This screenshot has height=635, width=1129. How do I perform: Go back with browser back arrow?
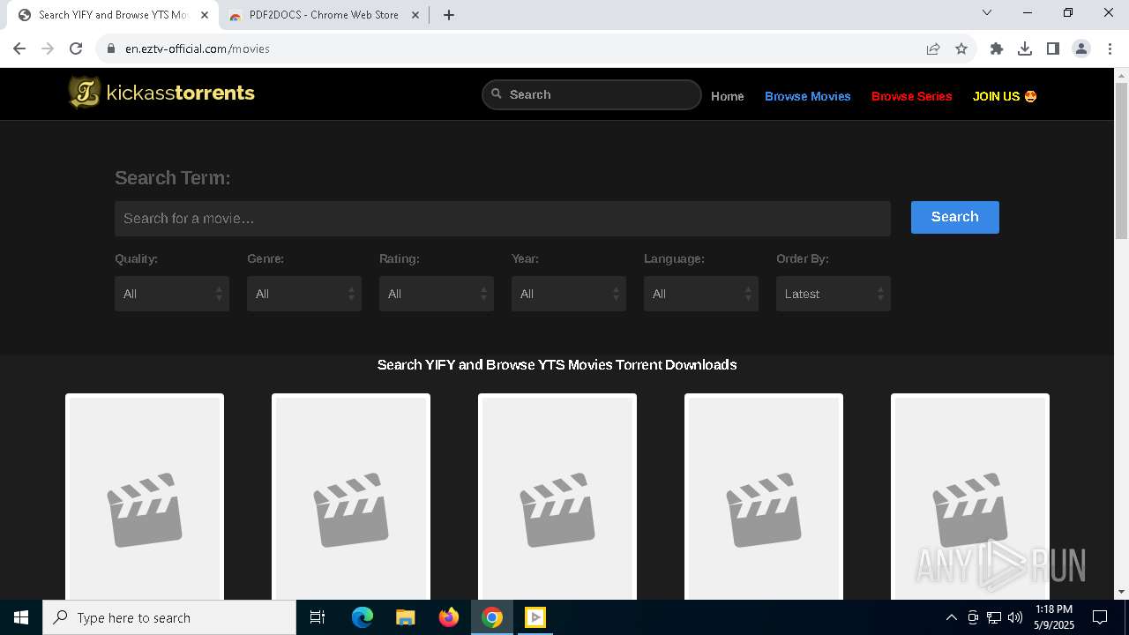click(x=19, y=49)
